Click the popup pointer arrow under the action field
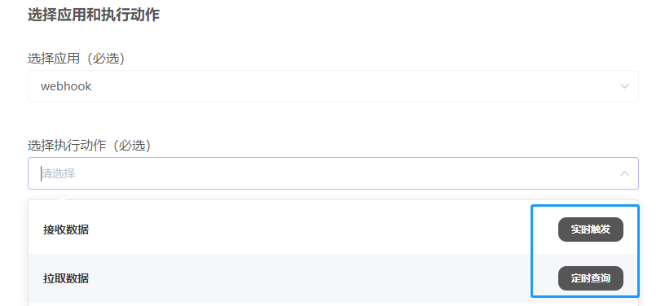This screenshot has height=306, width=665. pyautogui.click(x=62, y=198)
